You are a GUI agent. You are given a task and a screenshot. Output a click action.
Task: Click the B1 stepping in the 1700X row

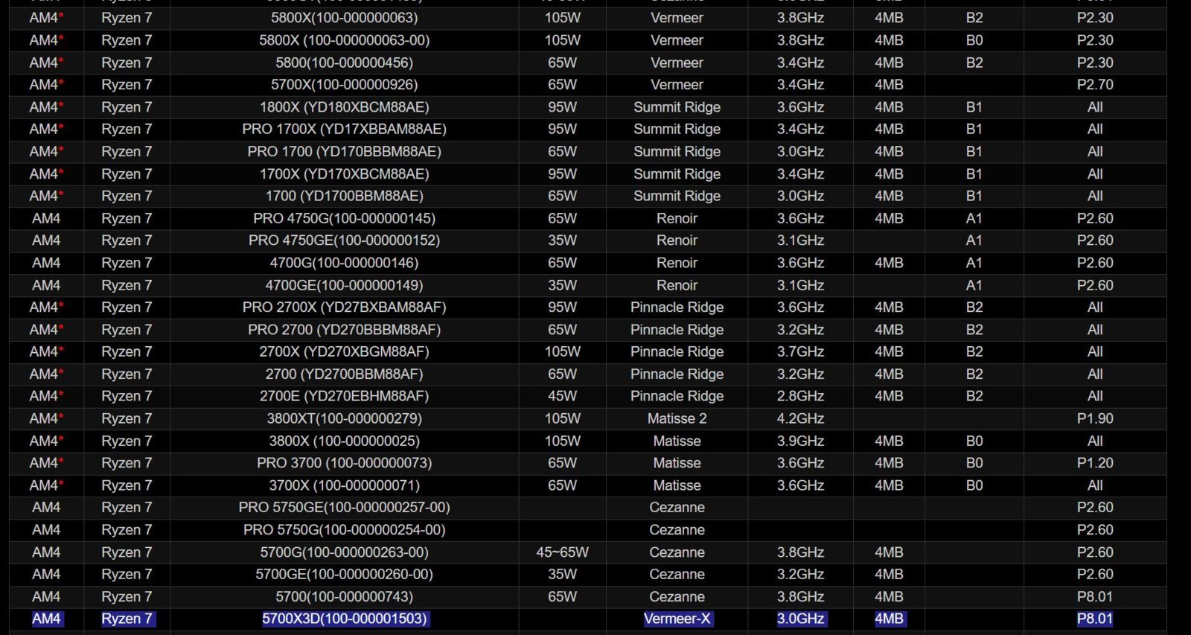(x=974, y=173)
